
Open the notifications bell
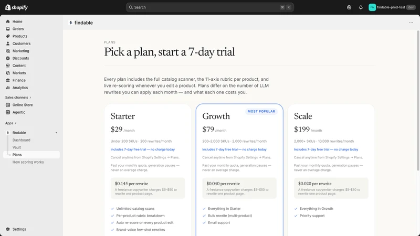tap(361, 7)
